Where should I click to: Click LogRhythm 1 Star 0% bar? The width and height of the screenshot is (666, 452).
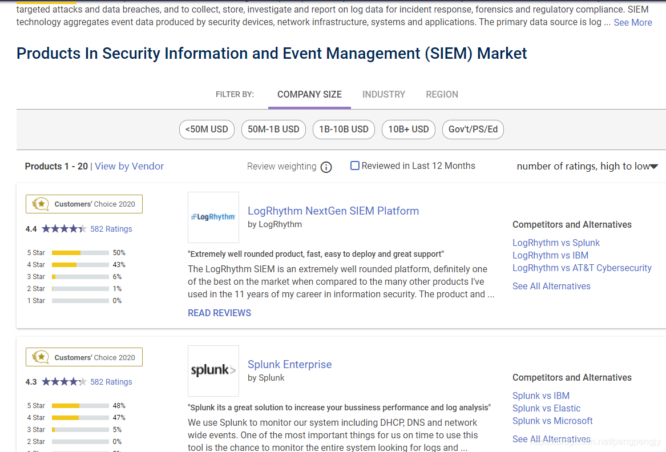[x=80, y=300]
